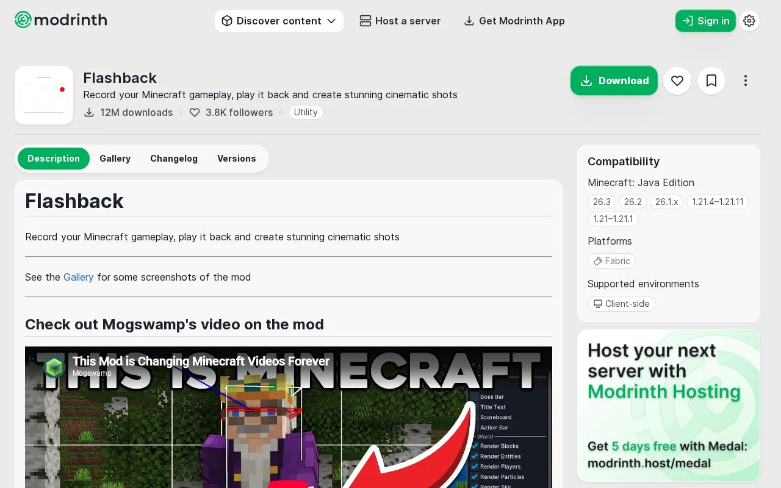
Task: Click the 12M downloads stat
Action: pyautogui.click(x=128, y=112)
